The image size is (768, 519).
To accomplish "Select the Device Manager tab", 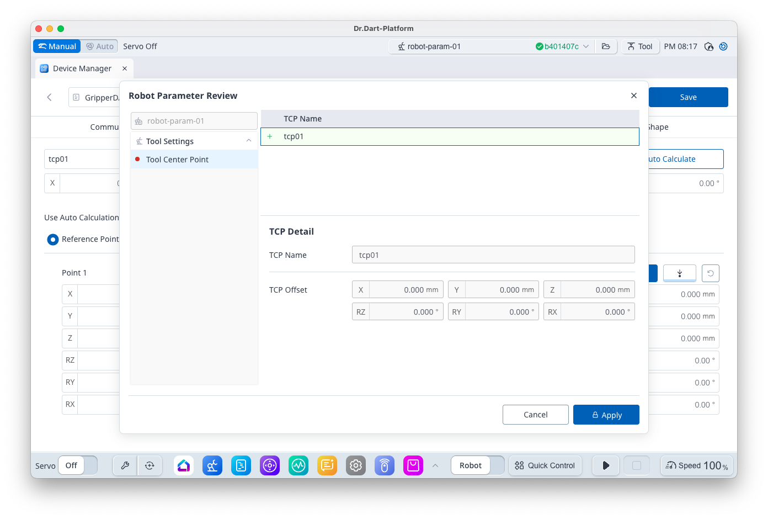I will click(82, 68).
